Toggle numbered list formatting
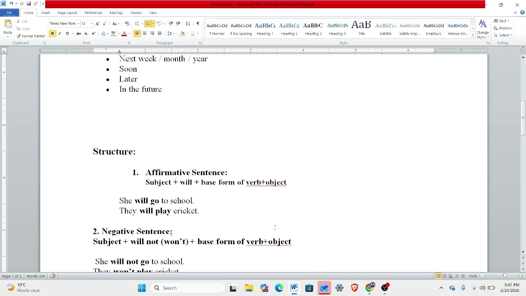The image size is (526, 296). [x=148, y=23]
